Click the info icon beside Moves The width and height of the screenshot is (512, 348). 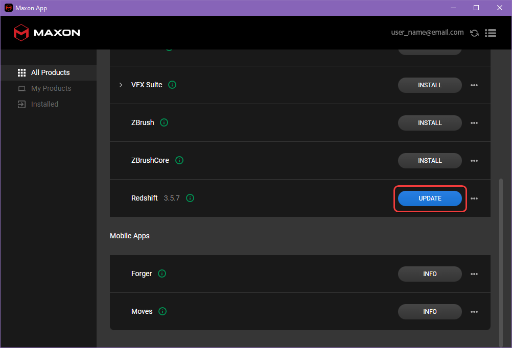point(162,311)
